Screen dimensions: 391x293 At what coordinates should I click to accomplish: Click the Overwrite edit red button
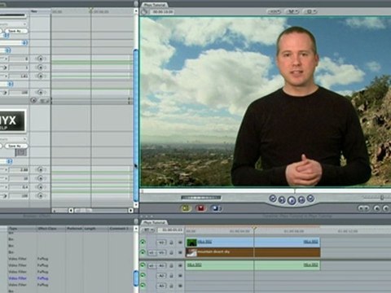201,208
